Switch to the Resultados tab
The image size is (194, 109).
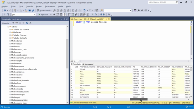[76, 64]
